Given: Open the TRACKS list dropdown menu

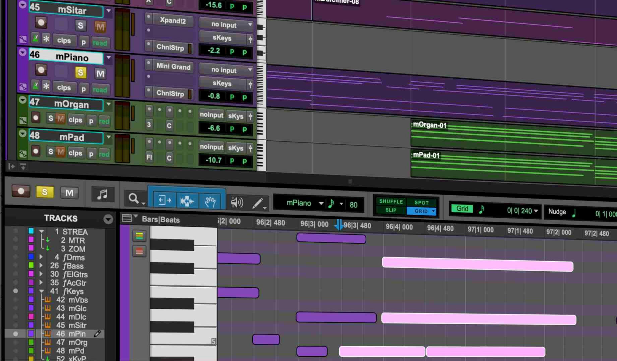Looking at the screenshot, I should click(108, 219).
